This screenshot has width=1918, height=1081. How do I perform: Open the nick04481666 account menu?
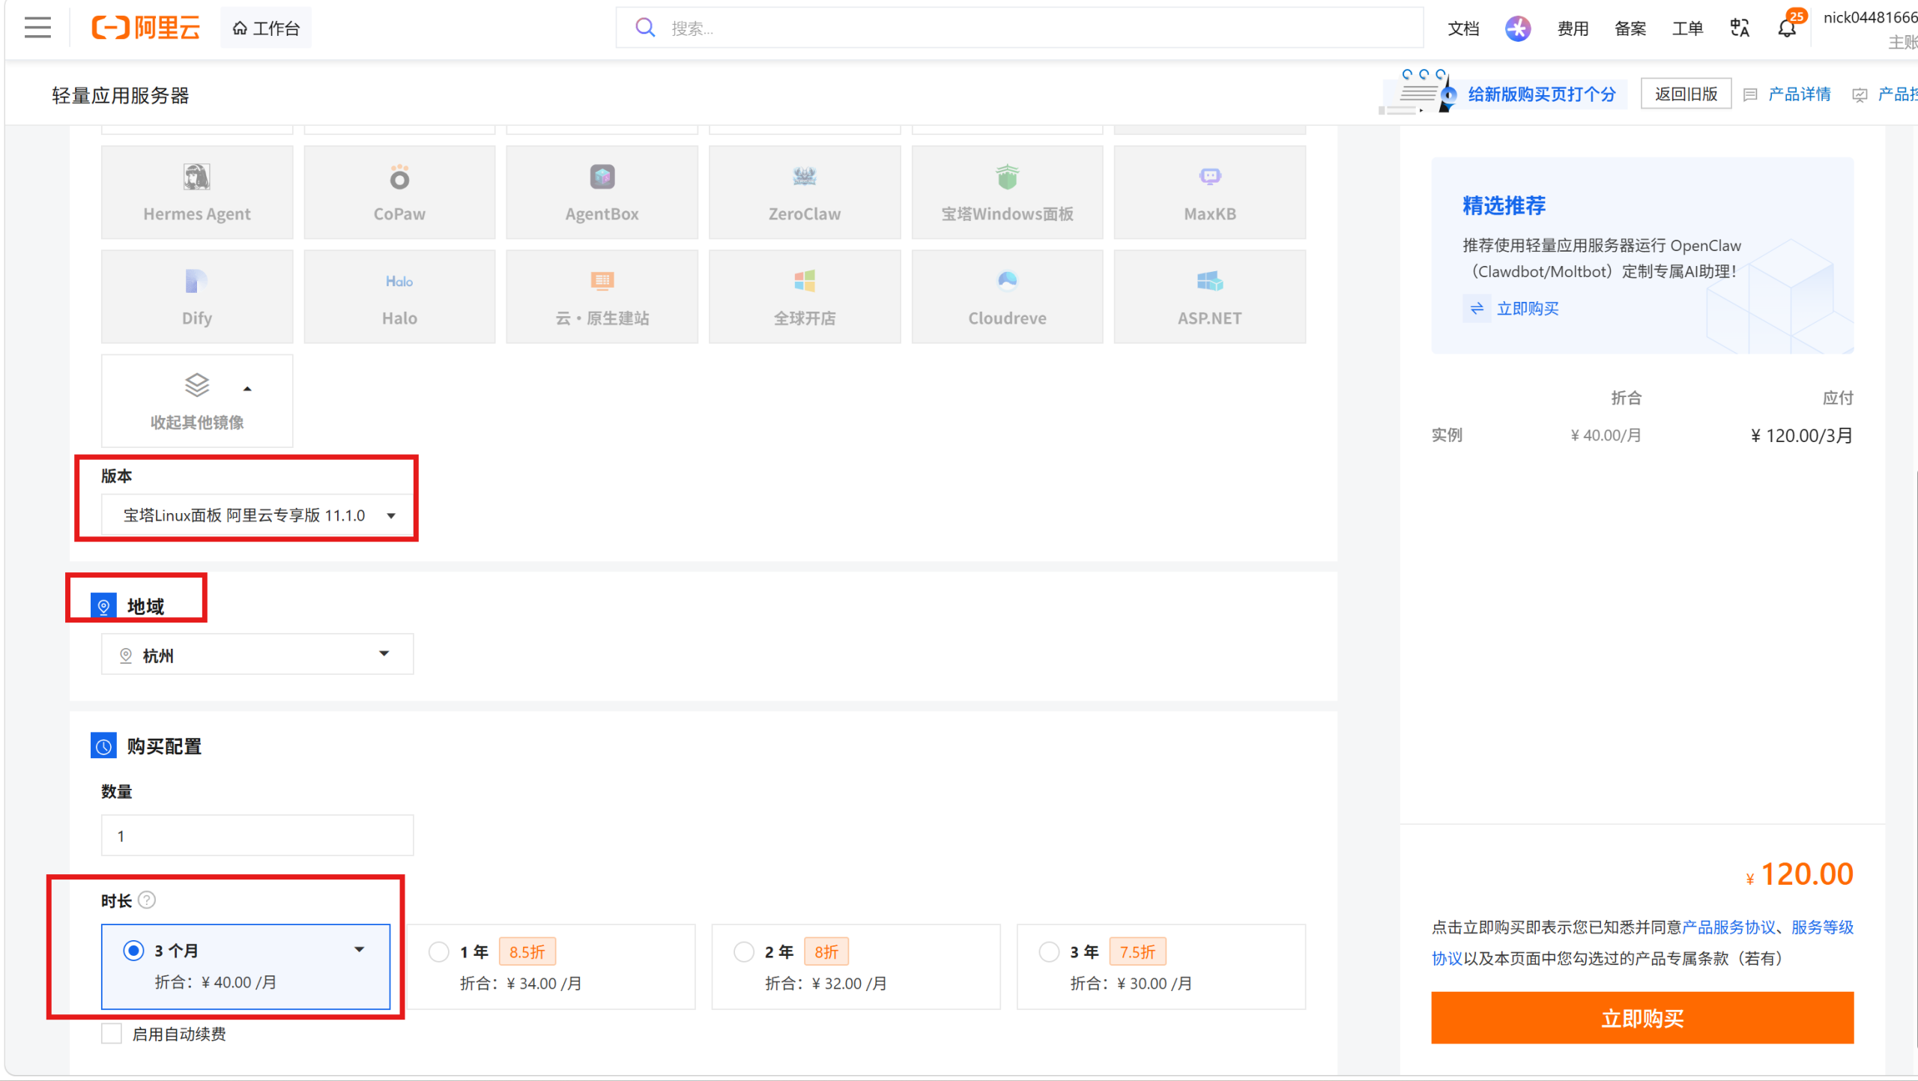[x=1870, y=28]
